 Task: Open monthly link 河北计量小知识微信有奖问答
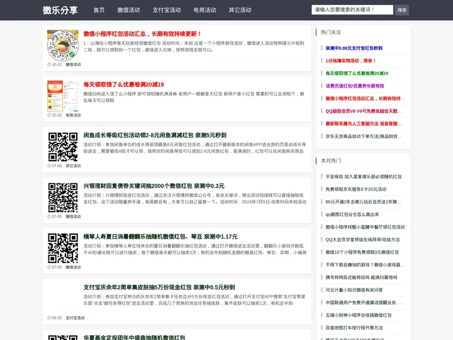coord(354,290)
